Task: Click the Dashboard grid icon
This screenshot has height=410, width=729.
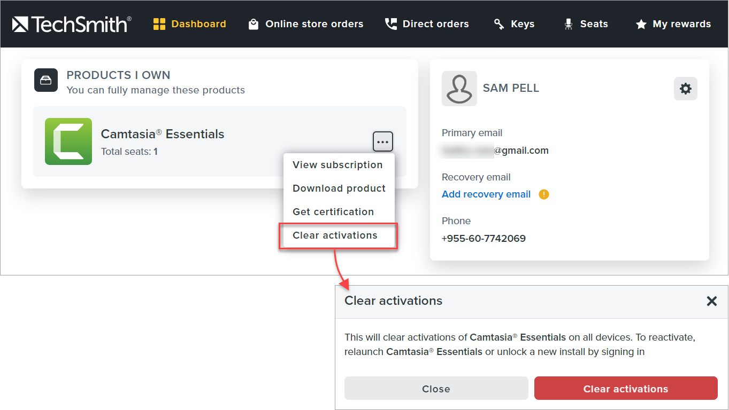Action: tap(159, 24)
